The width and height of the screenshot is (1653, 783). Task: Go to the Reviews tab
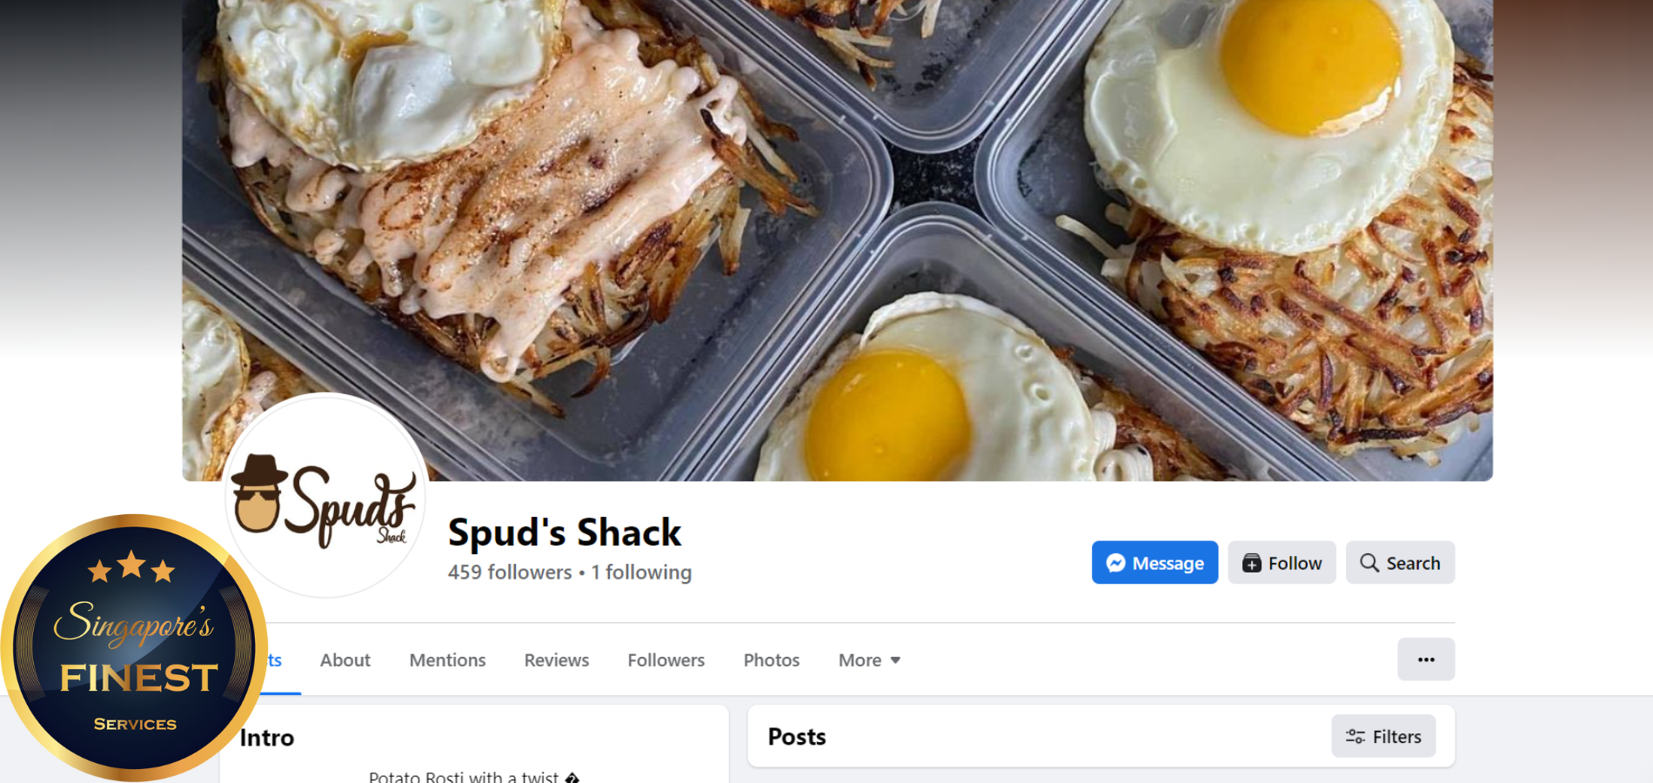point(557,660)
